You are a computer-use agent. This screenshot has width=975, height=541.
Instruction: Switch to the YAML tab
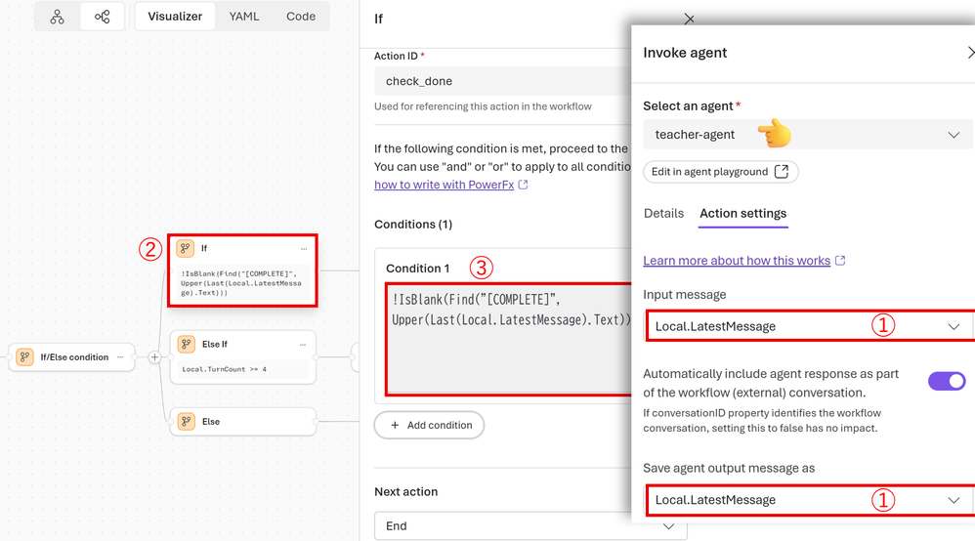244,17
